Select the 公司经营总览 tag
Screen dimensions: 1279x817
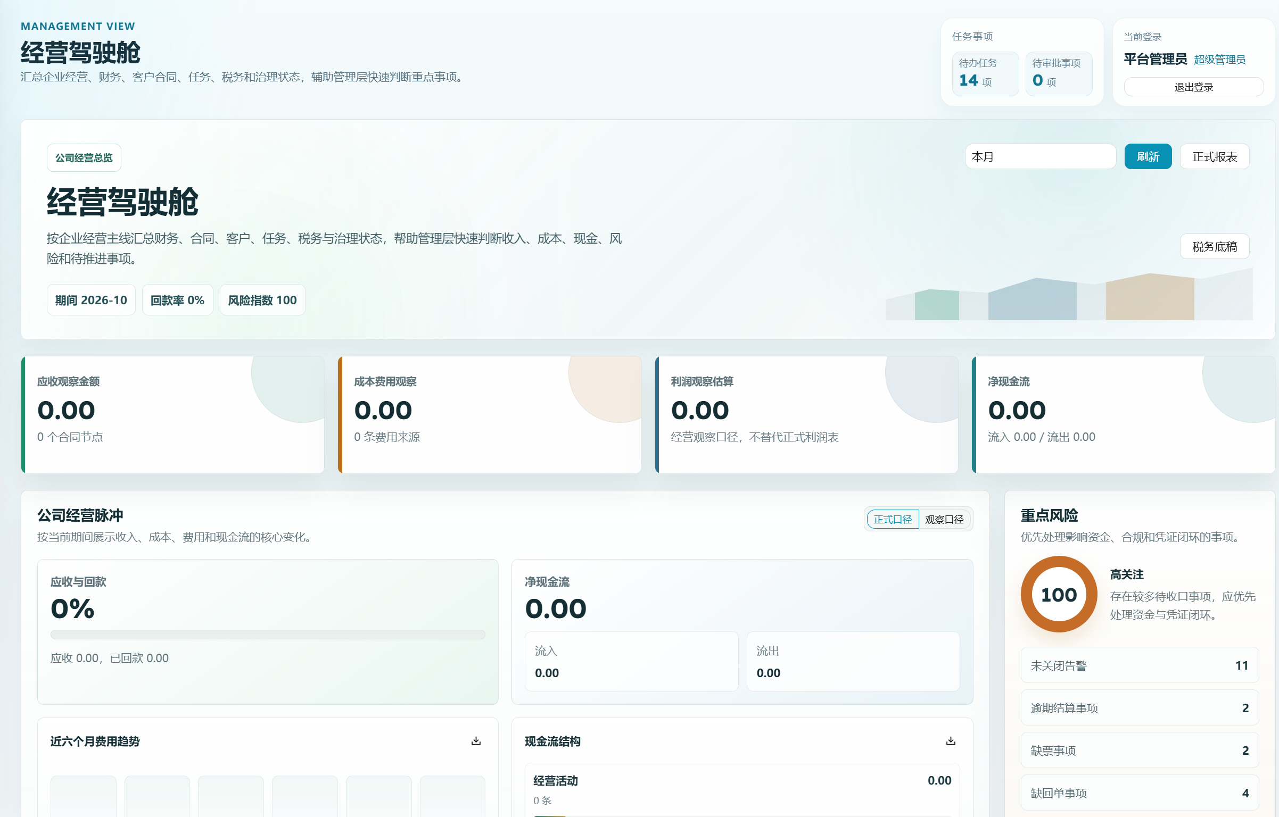pyautogui.click(x=84, y=157)
